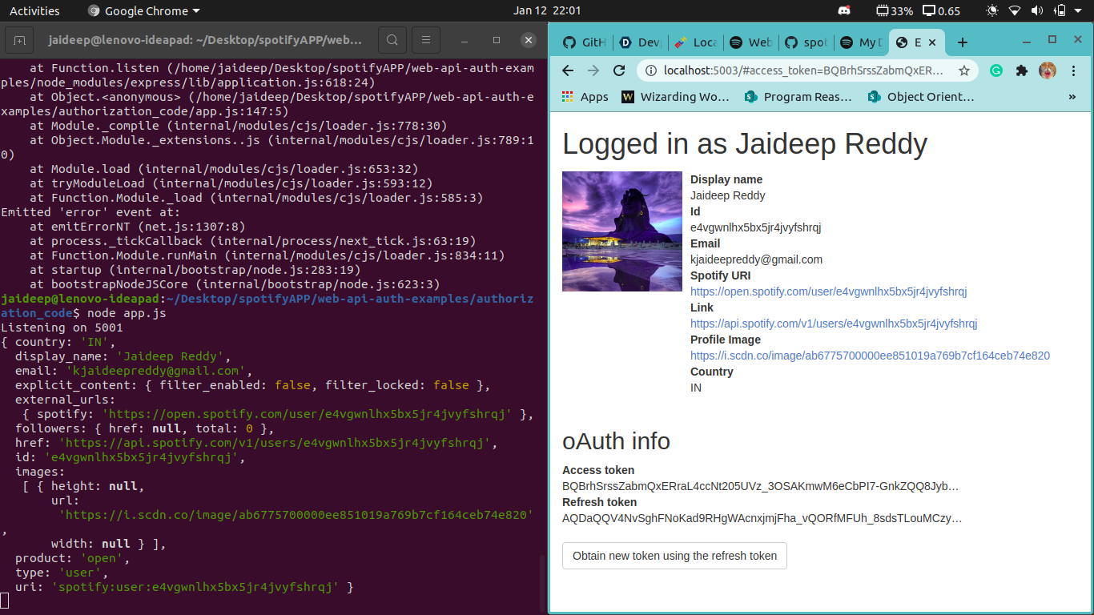Open the i.scdn.co profile image link
This screenshot has width=1094, height=615.
(870, 356)
